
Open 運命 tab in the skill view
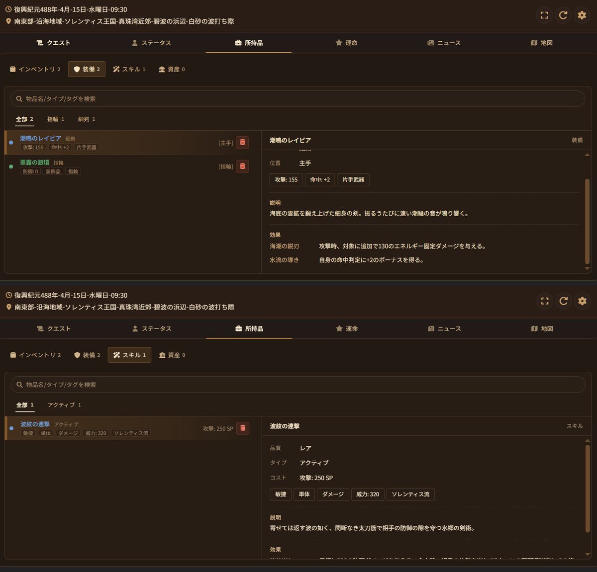coord(347,328)
